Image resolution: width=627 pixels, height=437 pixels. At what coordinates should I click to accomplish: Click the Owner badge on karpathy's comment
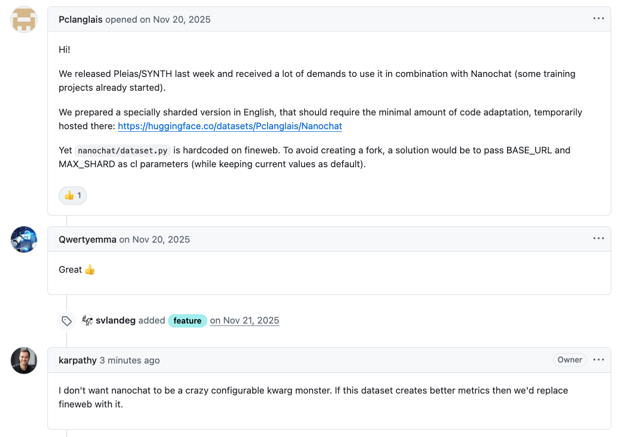click(570, 360)
